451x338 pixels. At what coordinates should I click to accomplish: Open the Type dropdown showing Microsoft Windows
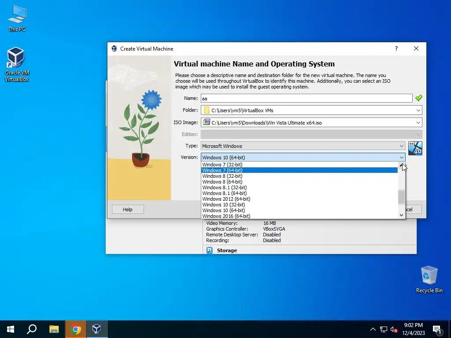pyautogui.click(x=303, y=146)
